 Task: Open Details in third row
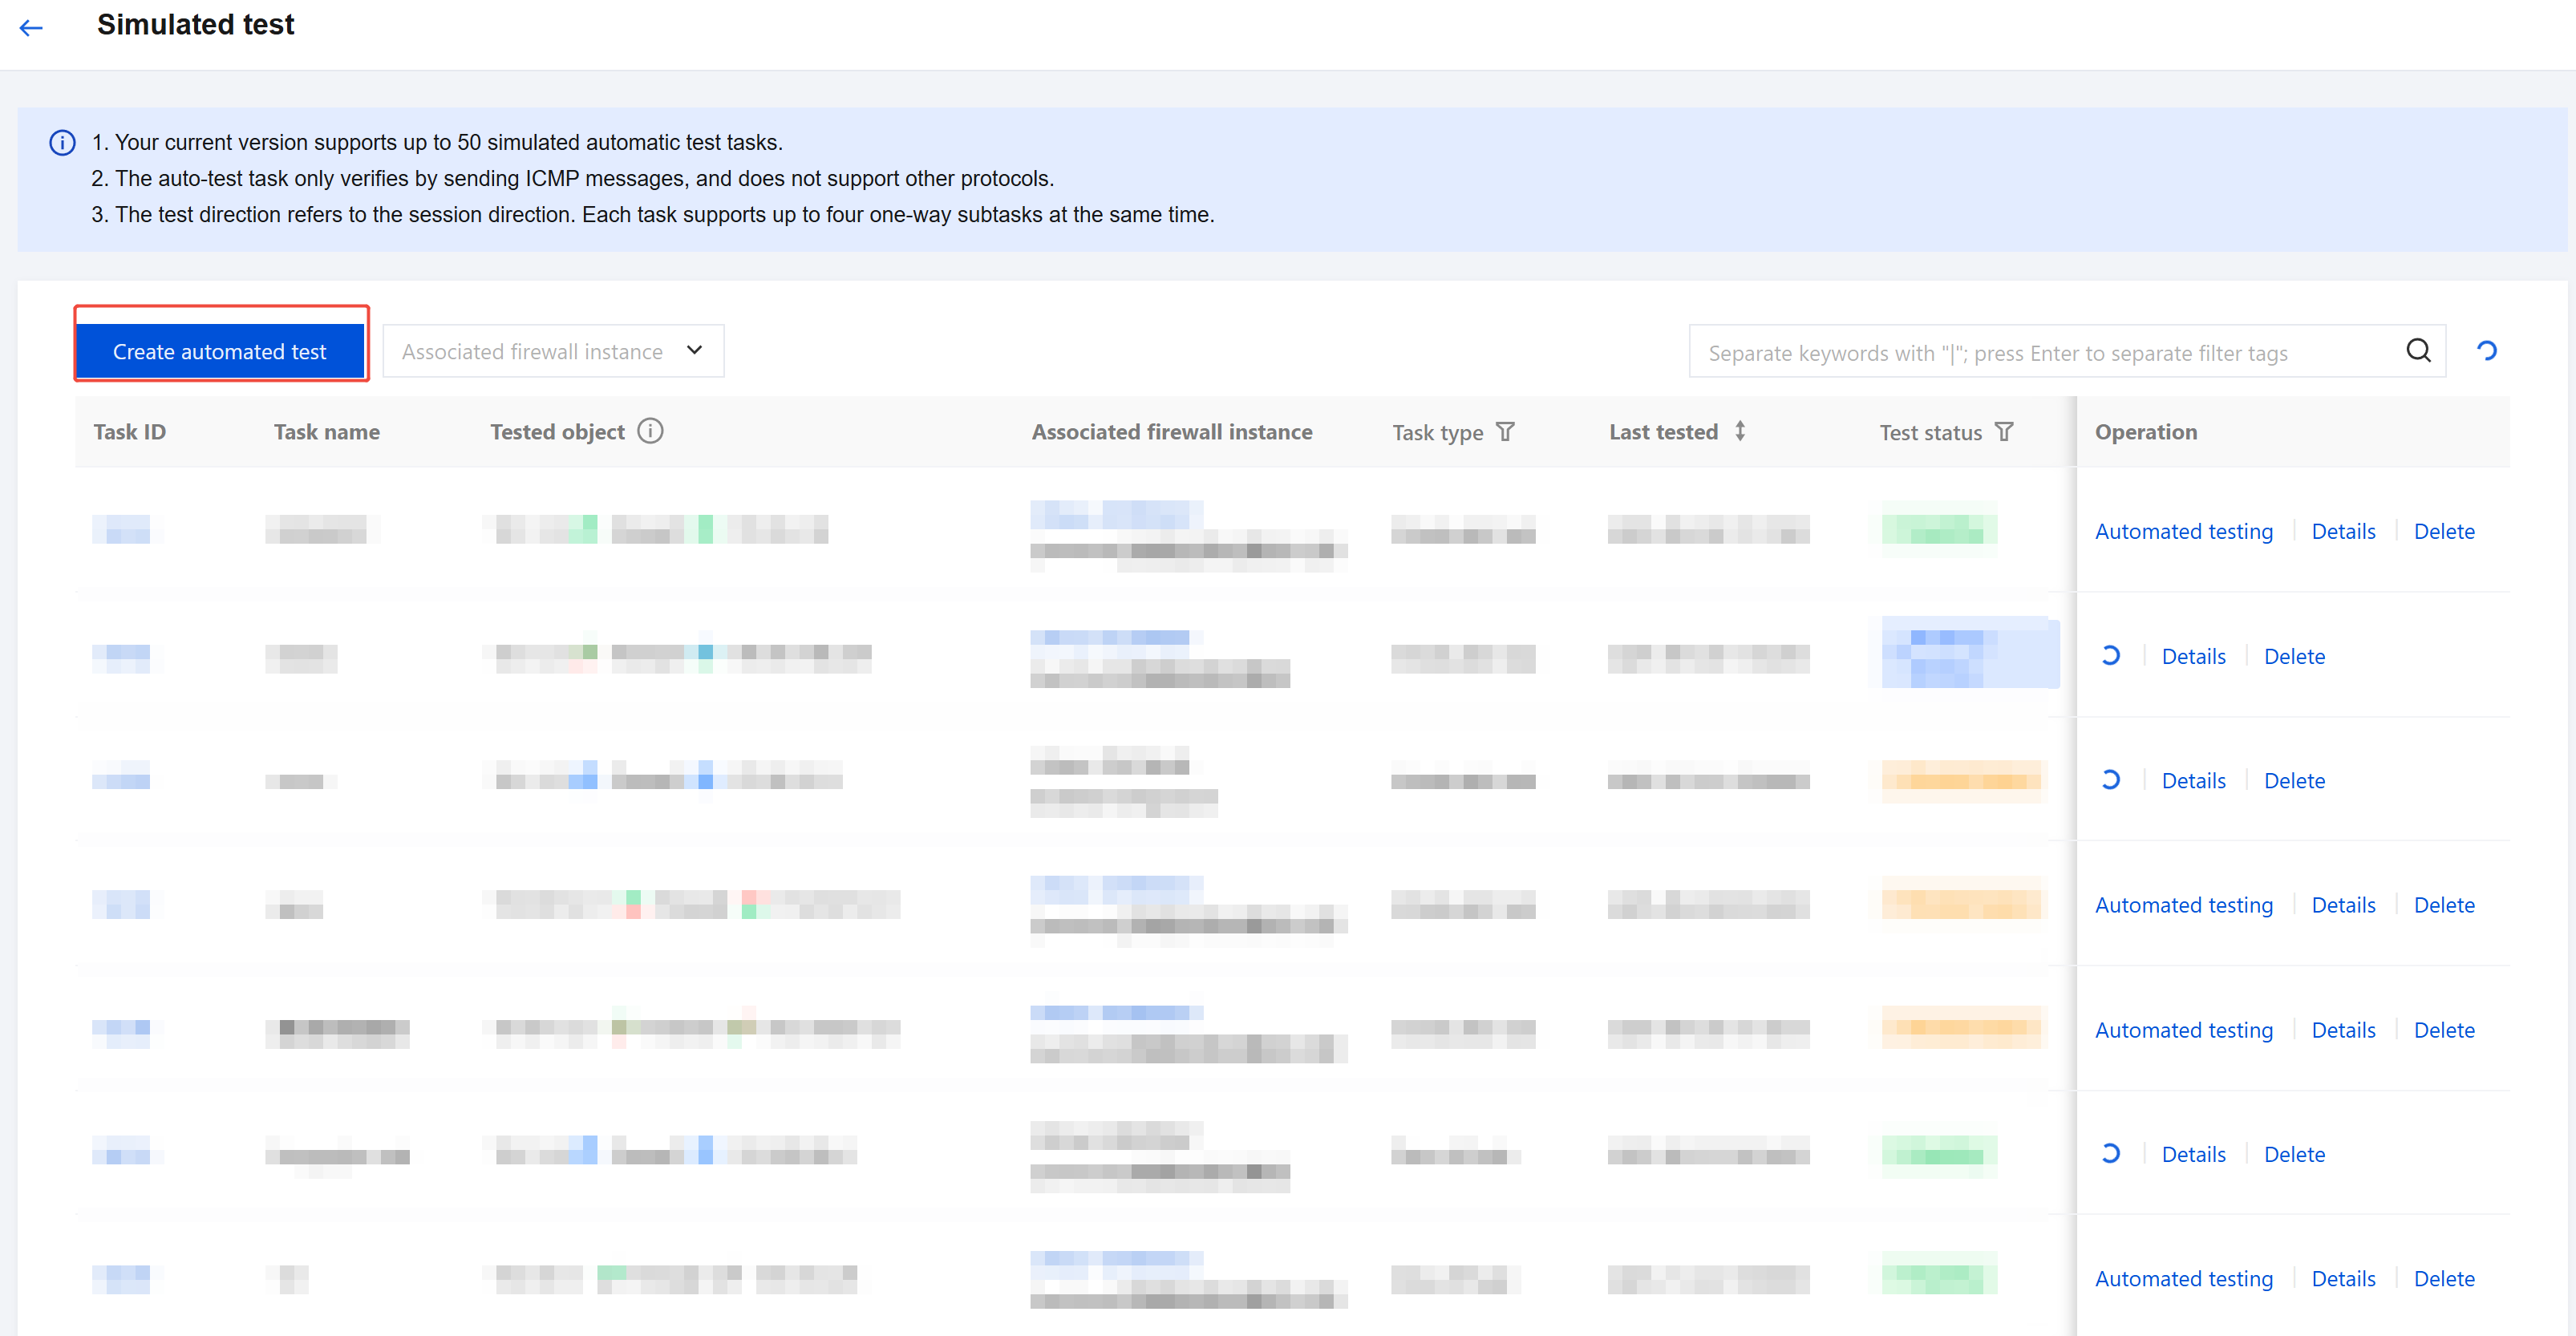[2193, 780]
